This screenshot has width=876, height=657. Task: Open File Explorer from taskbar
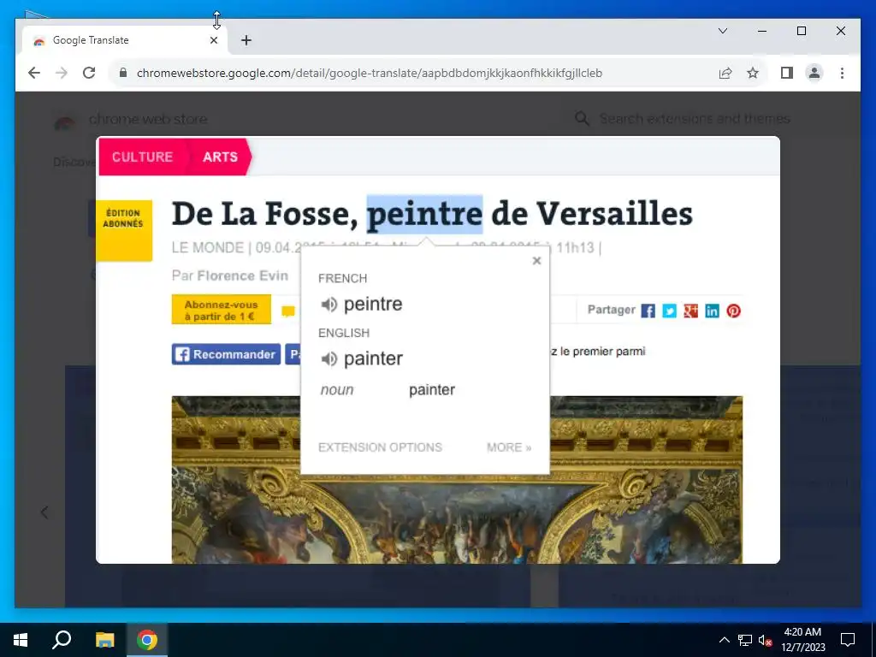click(x=104, y=640)
